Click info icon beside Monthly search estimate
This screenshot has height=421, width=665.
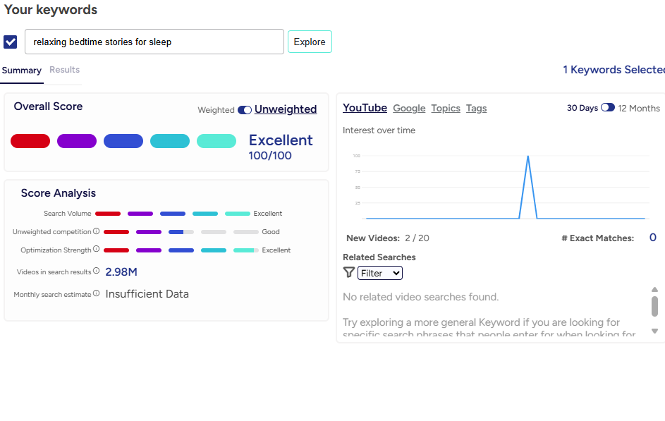[97, 294]
